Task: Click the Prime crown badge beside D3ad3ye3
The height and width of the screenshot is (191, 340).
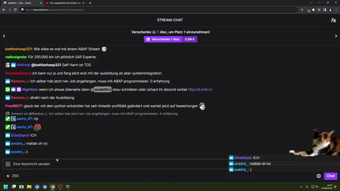Action: 8,135
